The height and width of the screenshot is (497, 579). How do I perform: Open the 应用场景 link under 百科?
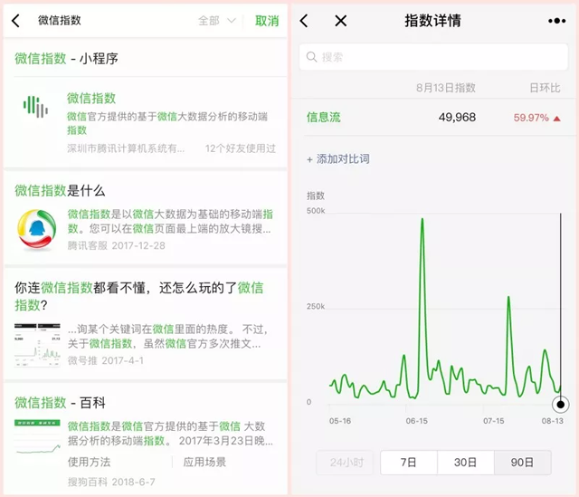[x=204, y=462]
